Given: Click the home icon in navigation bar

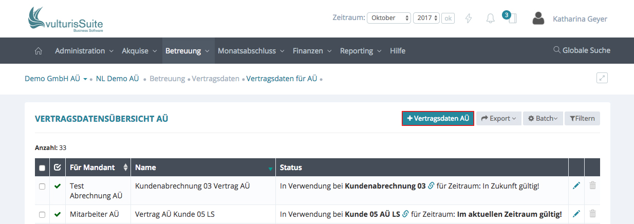Looking at the screenshot, I should coord(38,51).
